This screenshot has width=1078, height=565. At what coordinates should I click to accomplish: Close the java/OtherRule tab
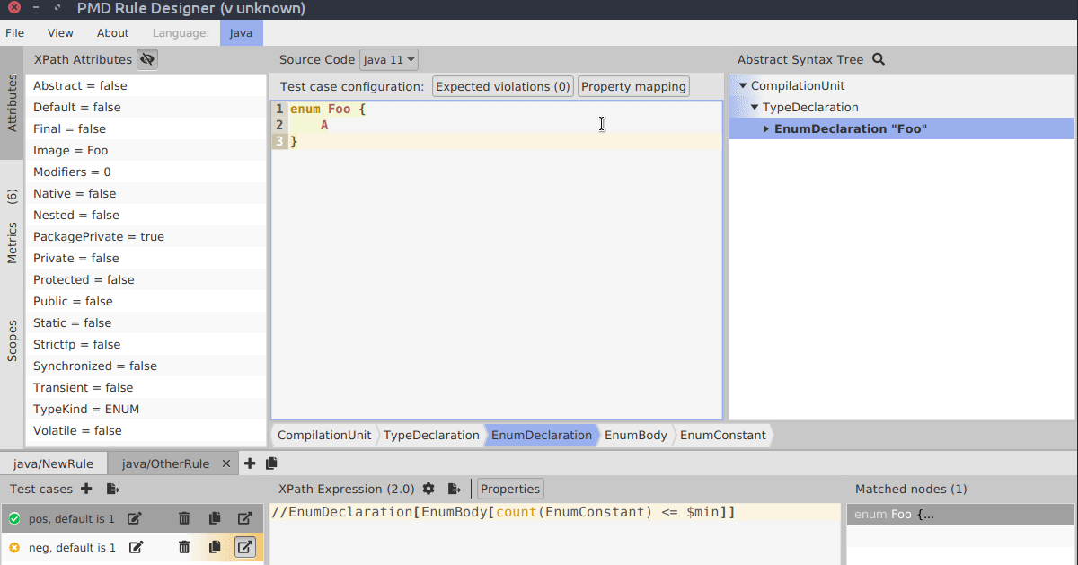(225, 464)
